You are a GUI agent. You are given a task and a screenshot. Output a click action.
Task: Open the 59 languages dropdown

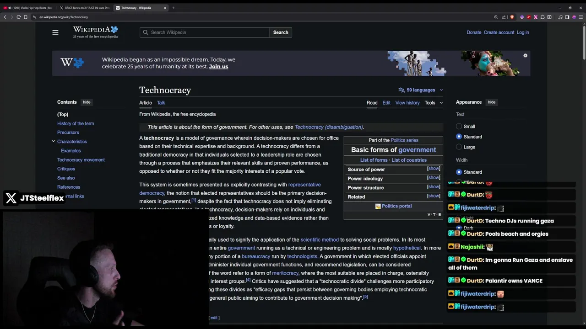click(421, 90)
